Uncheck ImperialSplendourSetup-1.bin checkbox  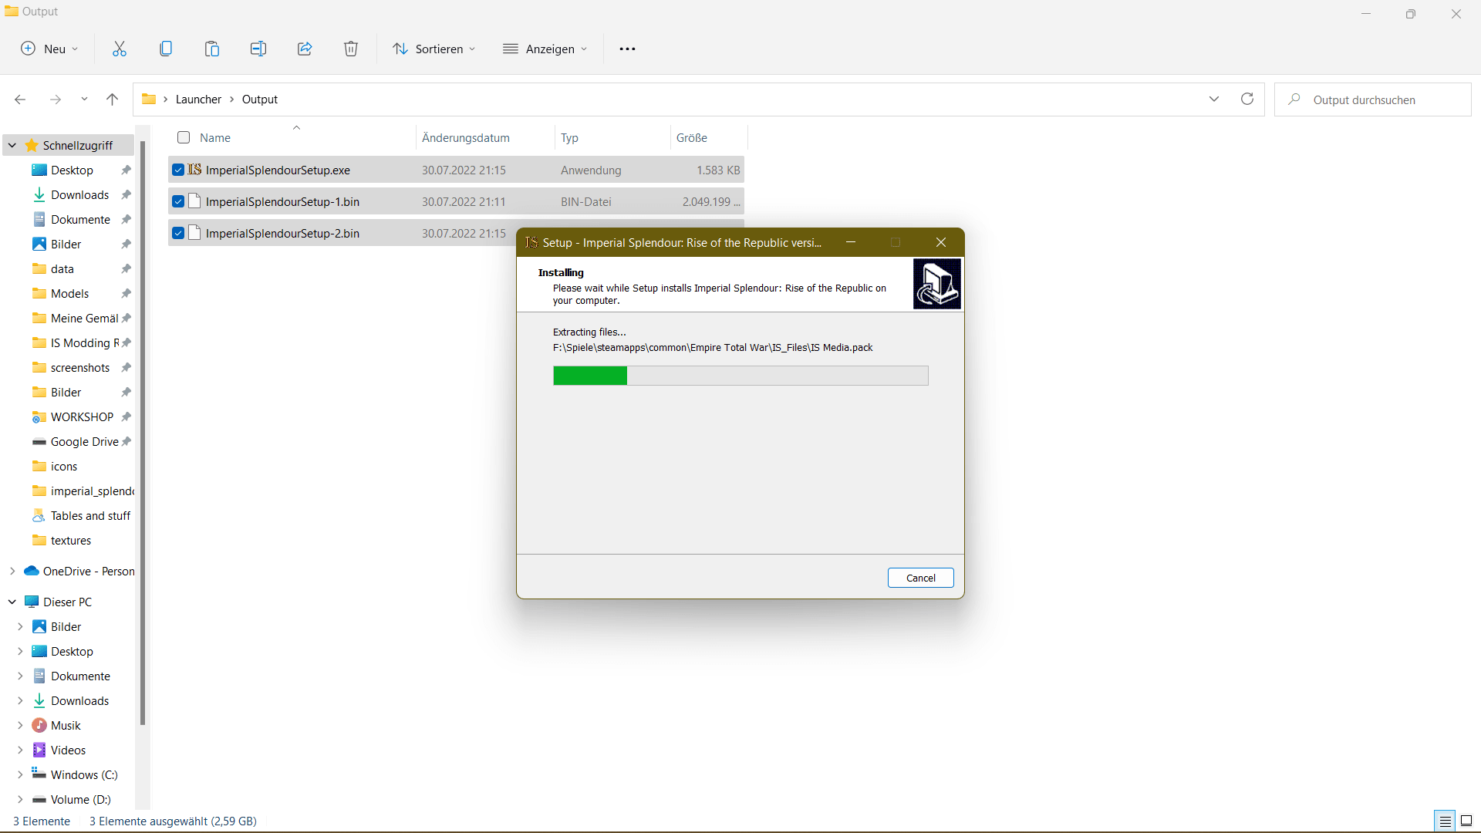178,201
